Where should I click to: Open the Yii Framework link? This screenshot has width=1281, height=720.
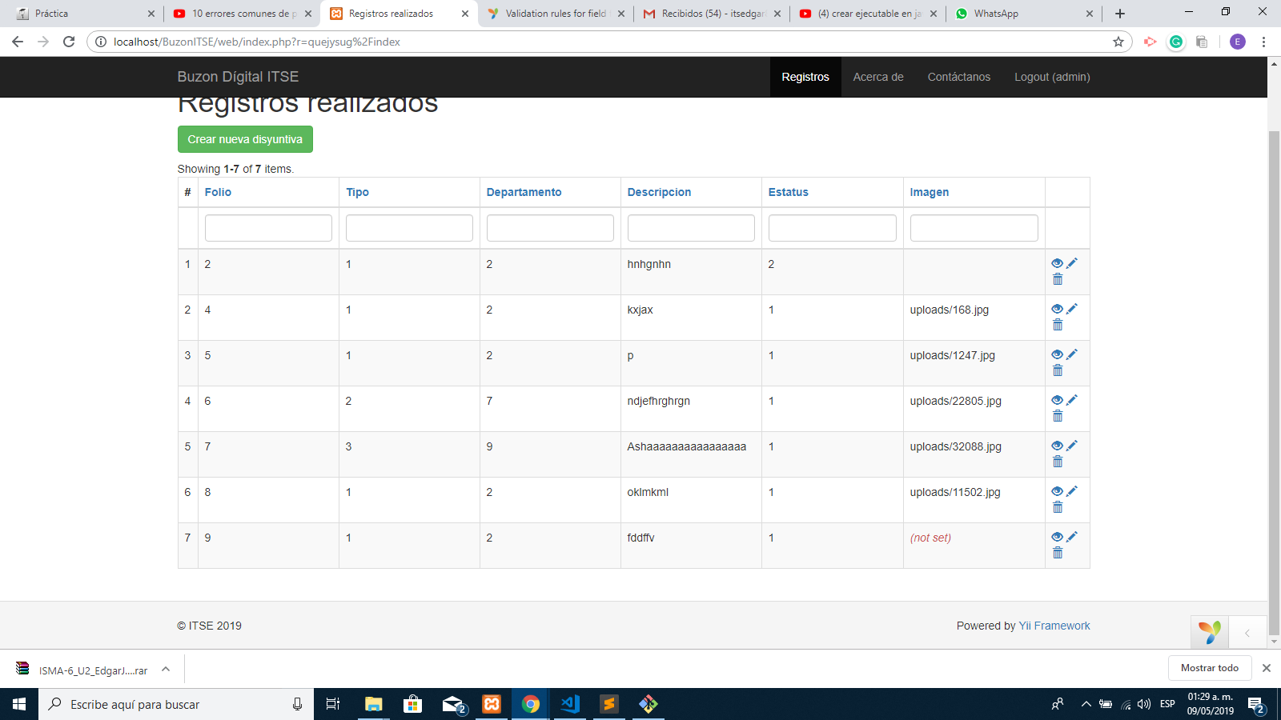coord(1054,626)
